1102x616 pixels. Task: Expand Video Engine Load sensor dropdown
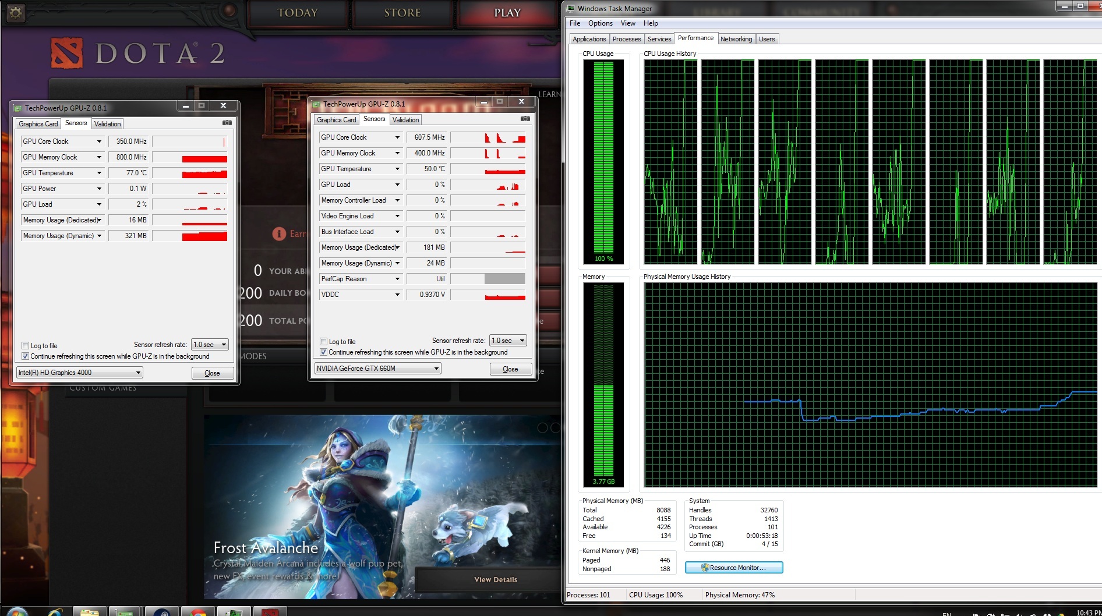pos(397,216)
